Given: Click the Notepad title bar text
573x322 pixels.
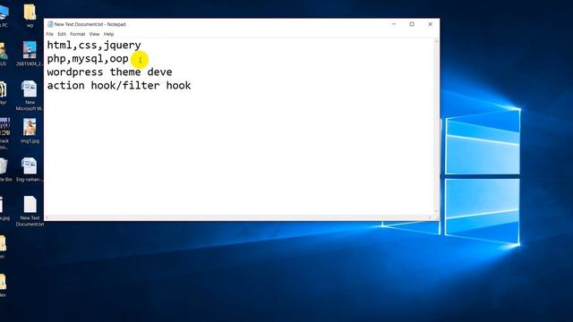Looking at the screenshot, I should coord(90,24).
